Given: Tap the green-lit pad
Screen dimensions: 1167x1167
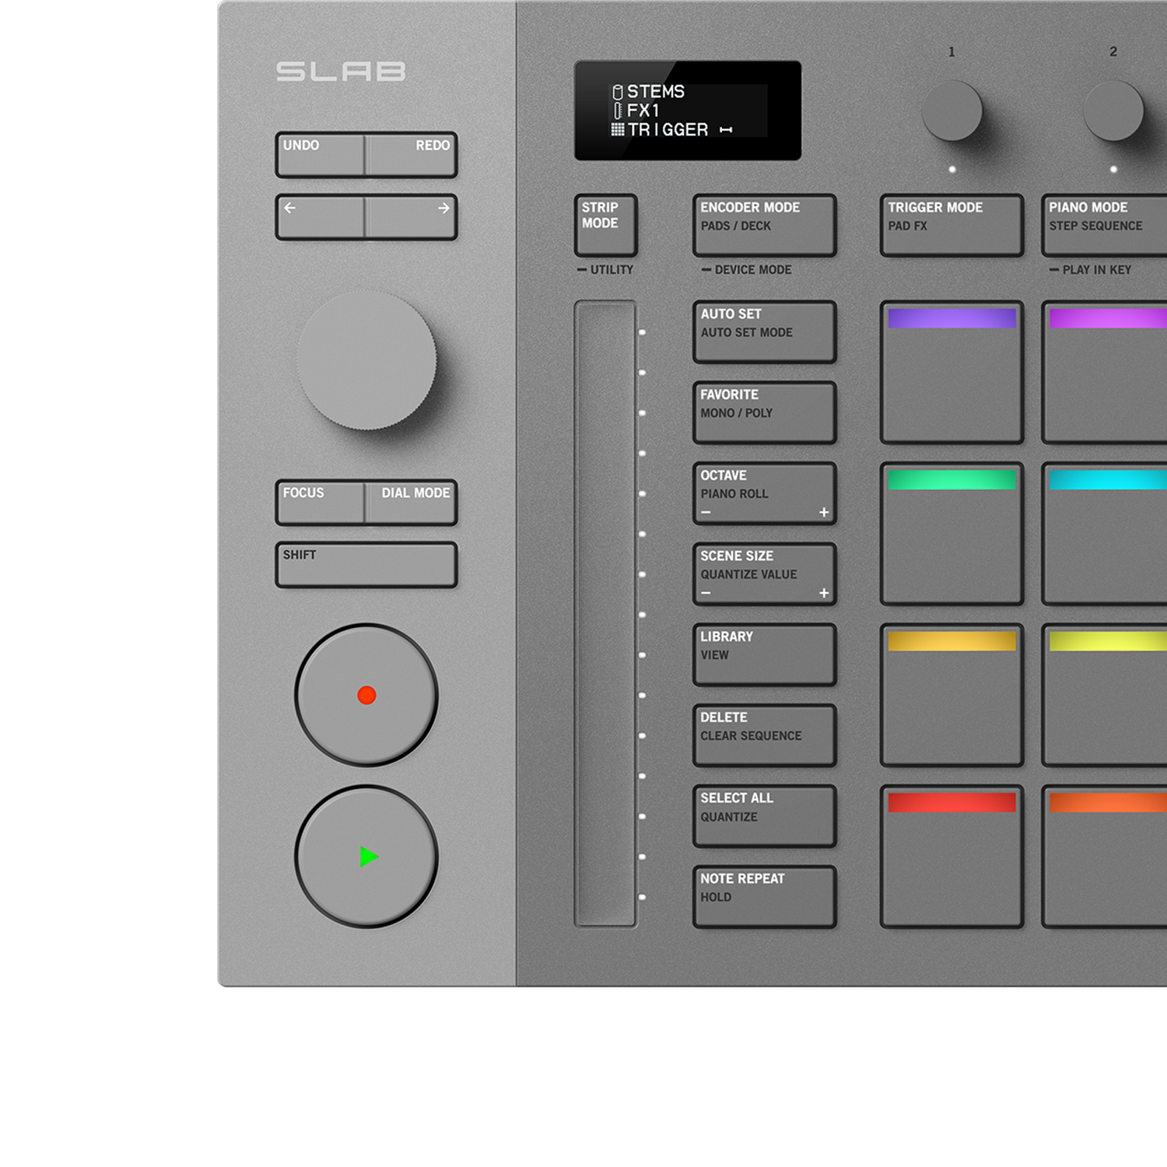Looking at the screenshot, I should tap(951, 534).
